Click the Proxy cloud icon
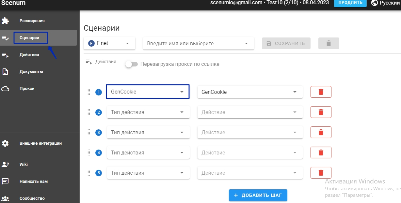This screenshot has width=401, height=203. (5, 89)
